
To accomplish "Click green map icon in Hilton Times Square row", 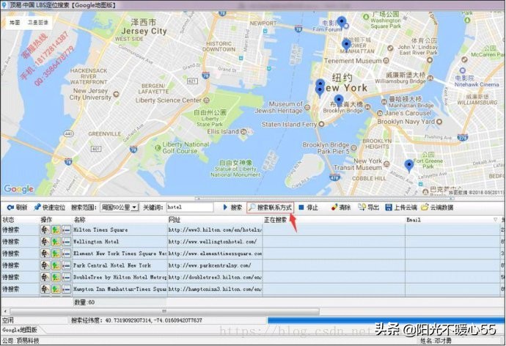I will (56, 230).
